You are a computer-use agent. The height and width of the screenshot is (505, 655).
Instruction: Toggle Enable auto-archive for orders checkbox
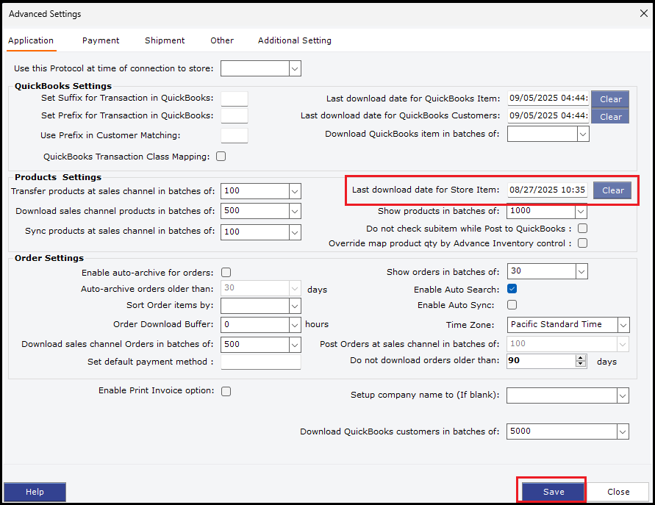tap(226, 273)
